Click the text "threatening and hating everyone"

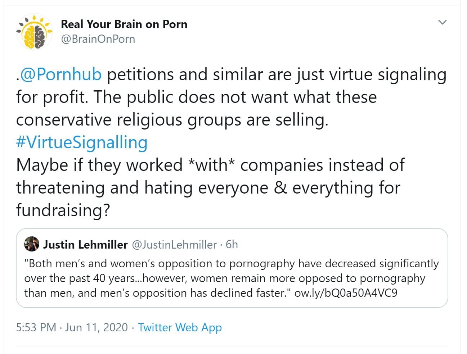click(x=142, y=188)
